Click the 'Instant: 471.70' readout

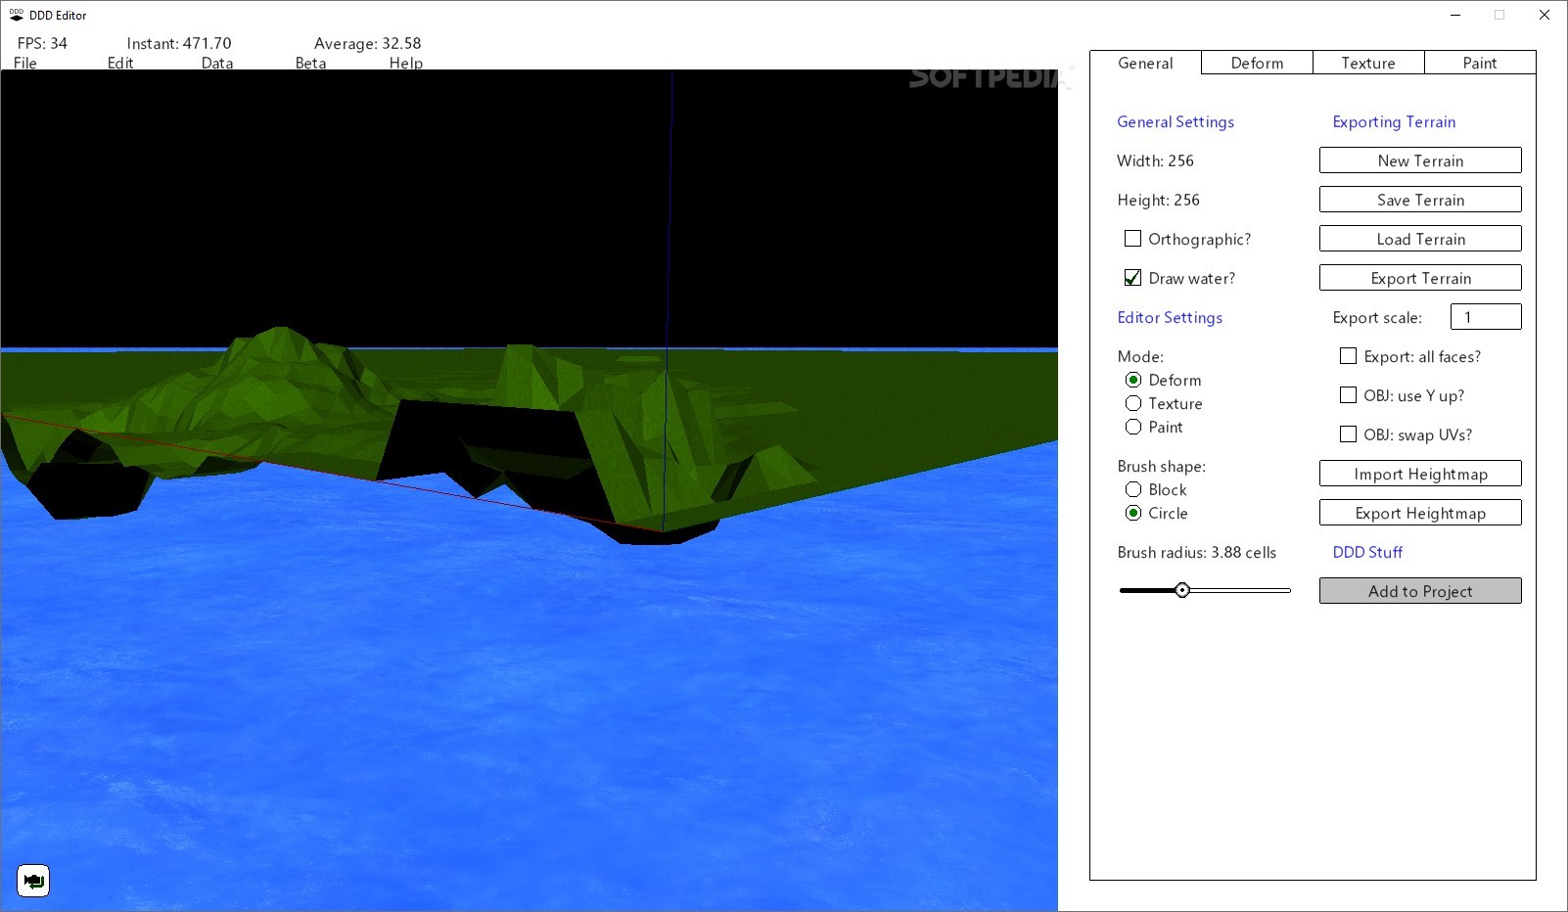point(179,43)
